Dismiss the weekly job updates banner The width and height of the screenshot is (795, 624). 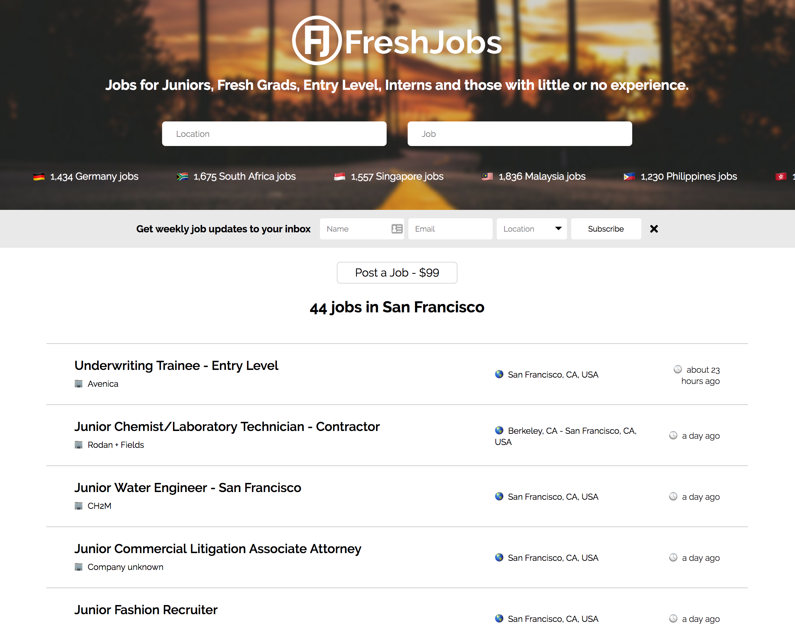coord(654,229)
